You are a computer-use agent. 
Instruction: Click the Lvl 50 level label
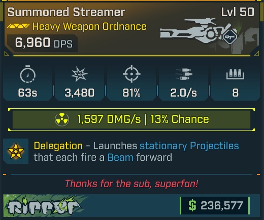tap(238, 12)
